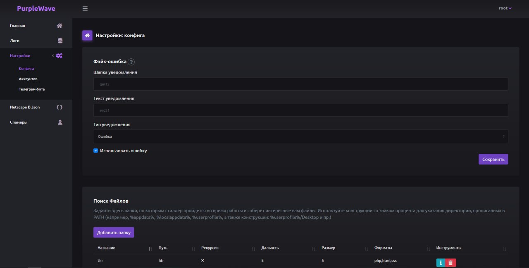
Task: Open the Аккаунтов submenu item
Action: coord(28,79)
